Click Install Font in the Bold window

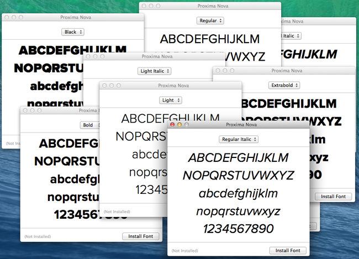click(x=141, y=236)
